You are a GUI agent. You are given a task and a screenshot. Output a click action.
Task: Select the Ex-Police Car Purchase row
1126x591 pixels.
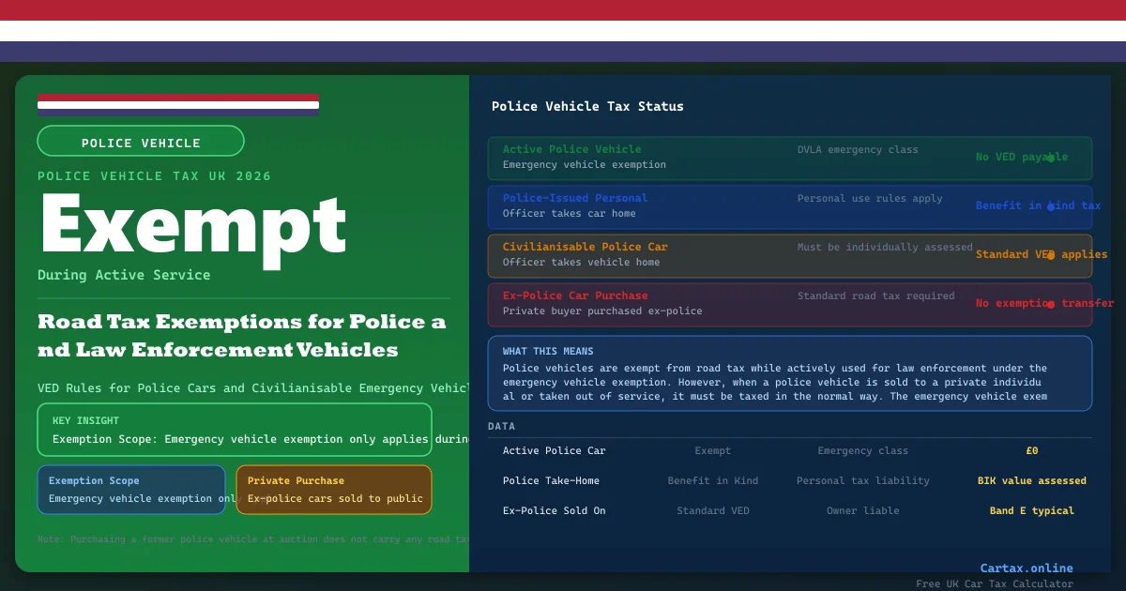[x=789, y=304]
